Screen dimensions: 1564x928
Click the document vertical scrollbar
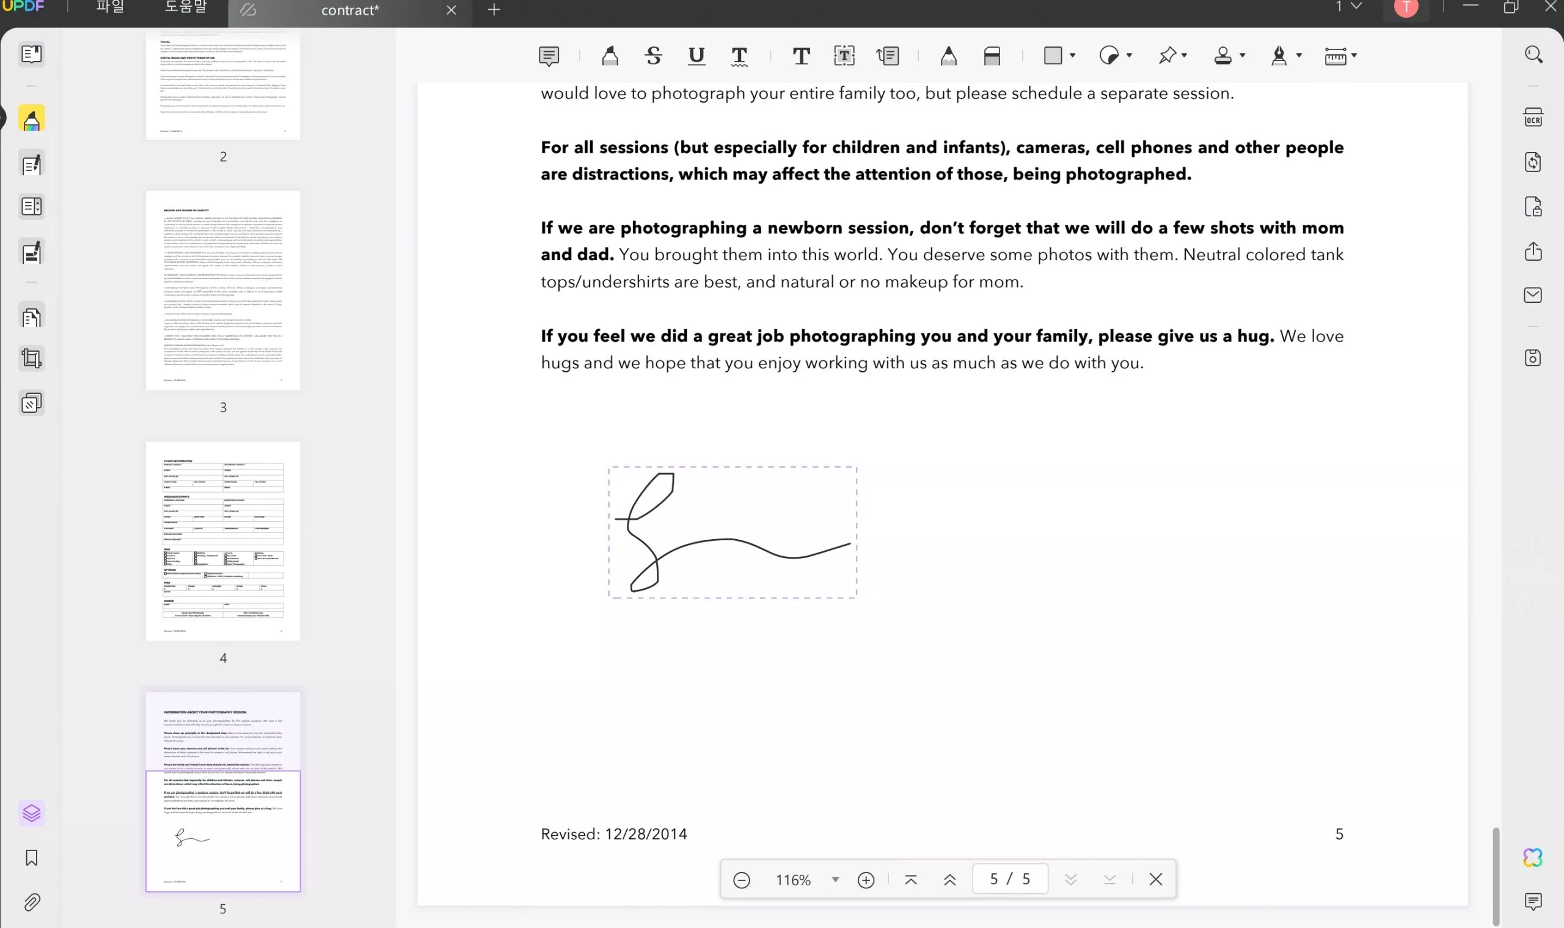[1496, 875]
